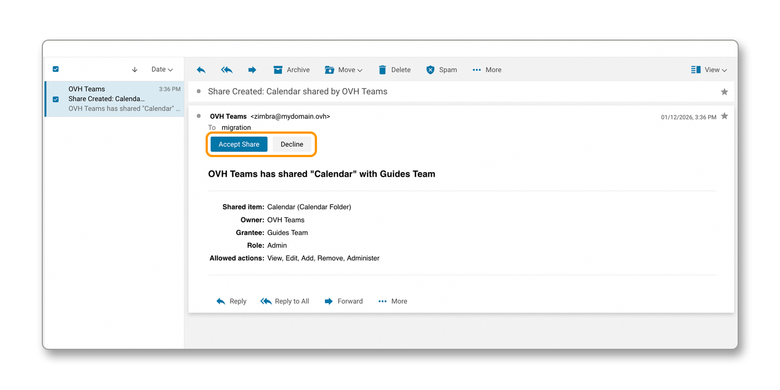Click Reply to All at the bottom of the email

coord(285,301)
